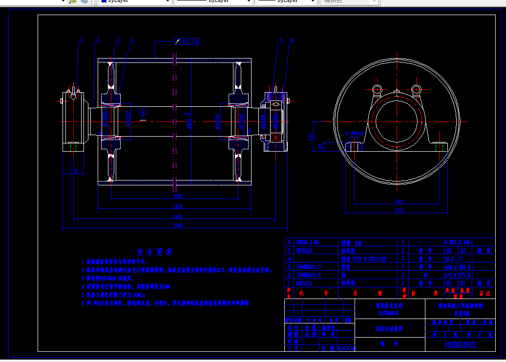The width and height of the screenshot is (506, 362).
Task: Select the DTZ1414 part code cell
Action: tap(304, 251)
